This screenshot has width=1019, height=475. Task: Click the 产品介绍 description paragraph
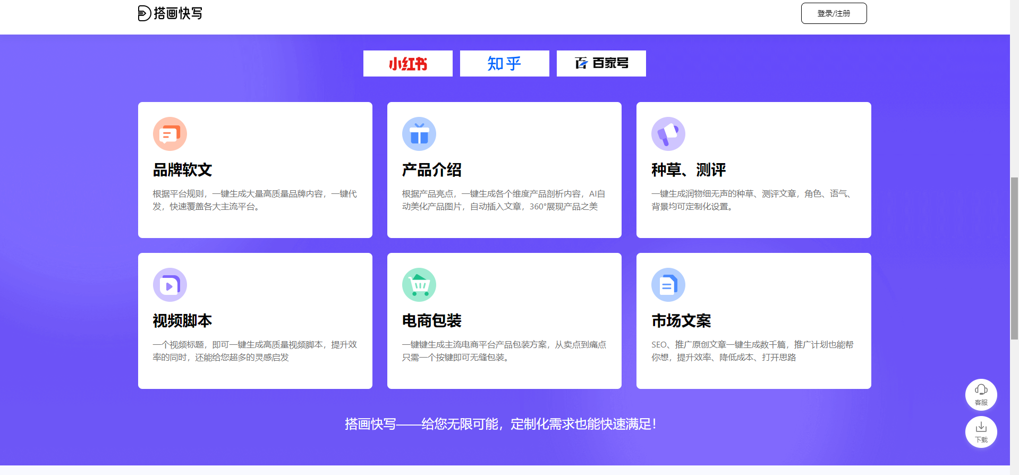click(504, 200)
